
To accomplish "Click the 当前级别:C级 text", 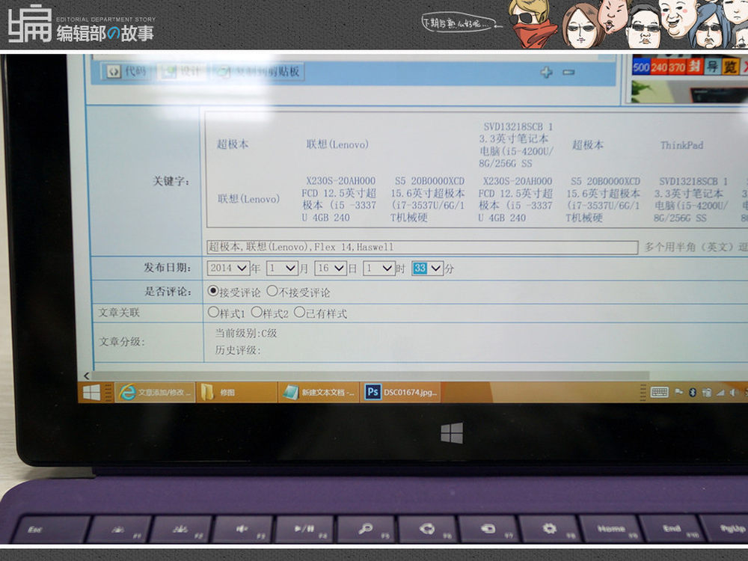I will (245, 333).
